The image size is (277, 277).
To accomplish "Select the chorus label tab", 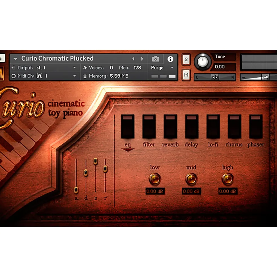I will pyautogui.click(x=234, y=144).
